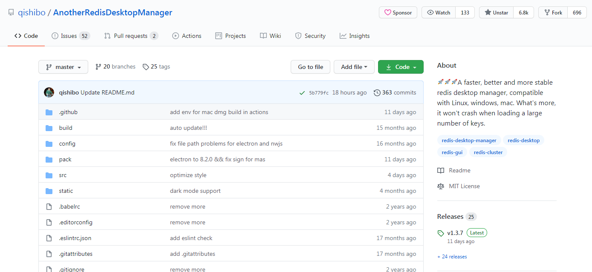Click the eye icon on the Watch button
This screenshot has width=592, height=272.
430,13
